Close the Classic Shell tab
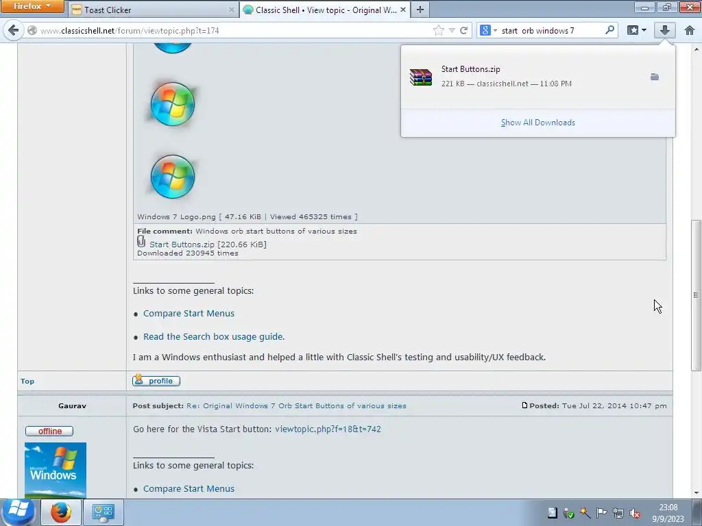Viewport: 702px width, 526px height. pyautogui.click(x=403, y=10)
